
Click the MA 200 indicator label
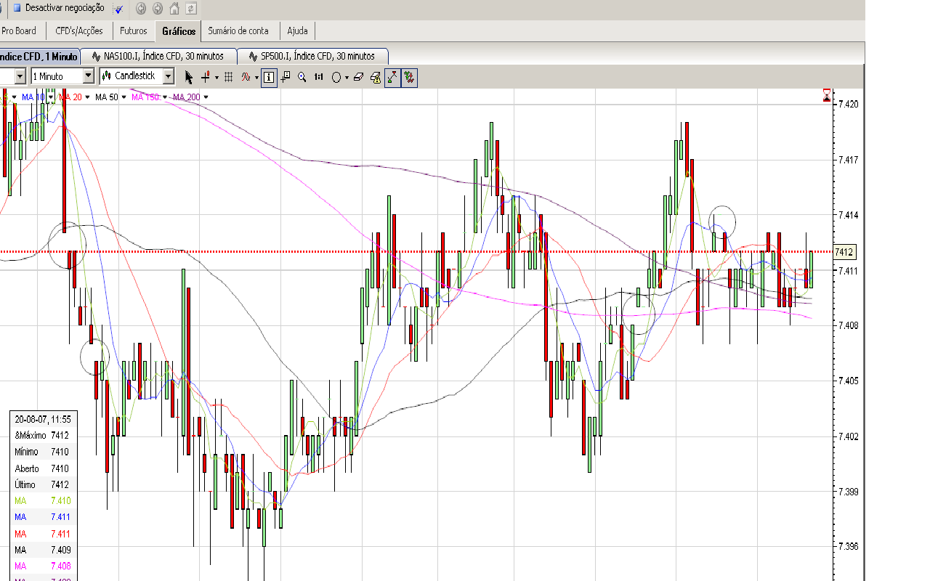click(x=187, y=97)
